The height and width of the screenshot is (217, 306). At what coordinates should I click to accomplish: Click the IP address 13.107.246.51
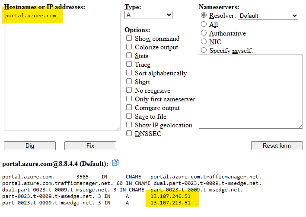coord(170,196)
